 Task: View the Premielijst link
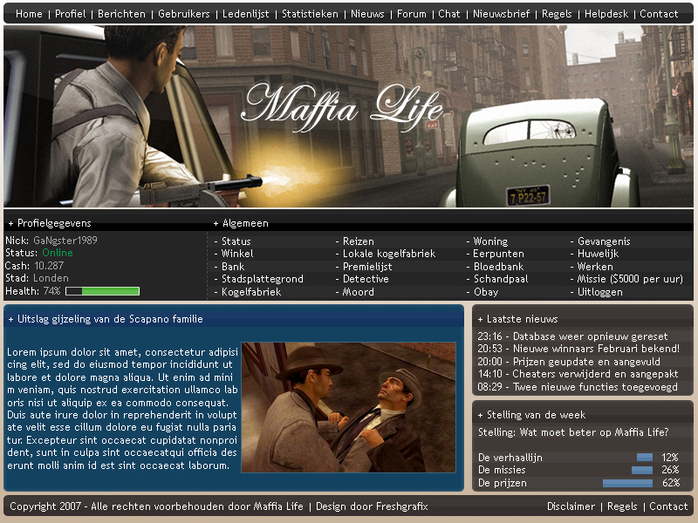(x=367, y=267)
